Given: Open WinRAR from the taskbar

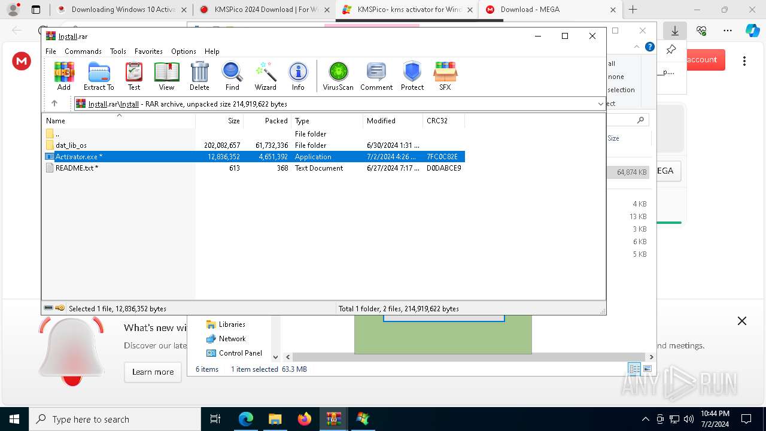Looking at the screenshot, I should click(x=333, y=419).
